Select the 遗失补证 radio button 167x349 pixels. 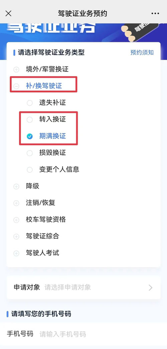[30, 103]
